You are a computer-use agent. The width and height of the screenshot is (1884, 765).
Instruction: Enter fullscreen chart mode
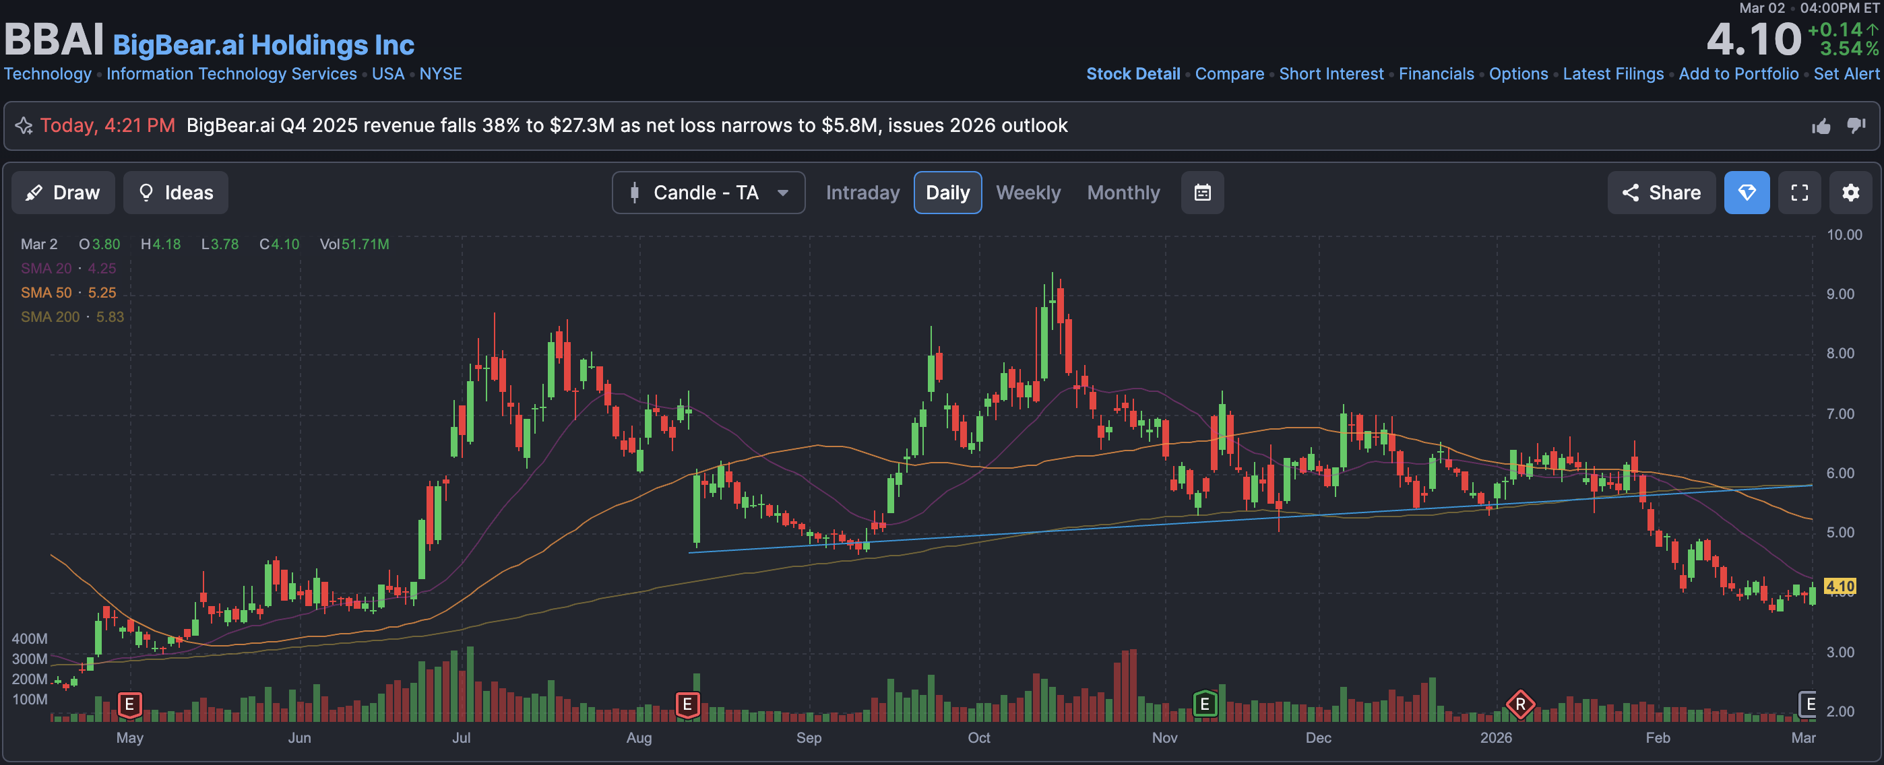(x=1798, y=193)
